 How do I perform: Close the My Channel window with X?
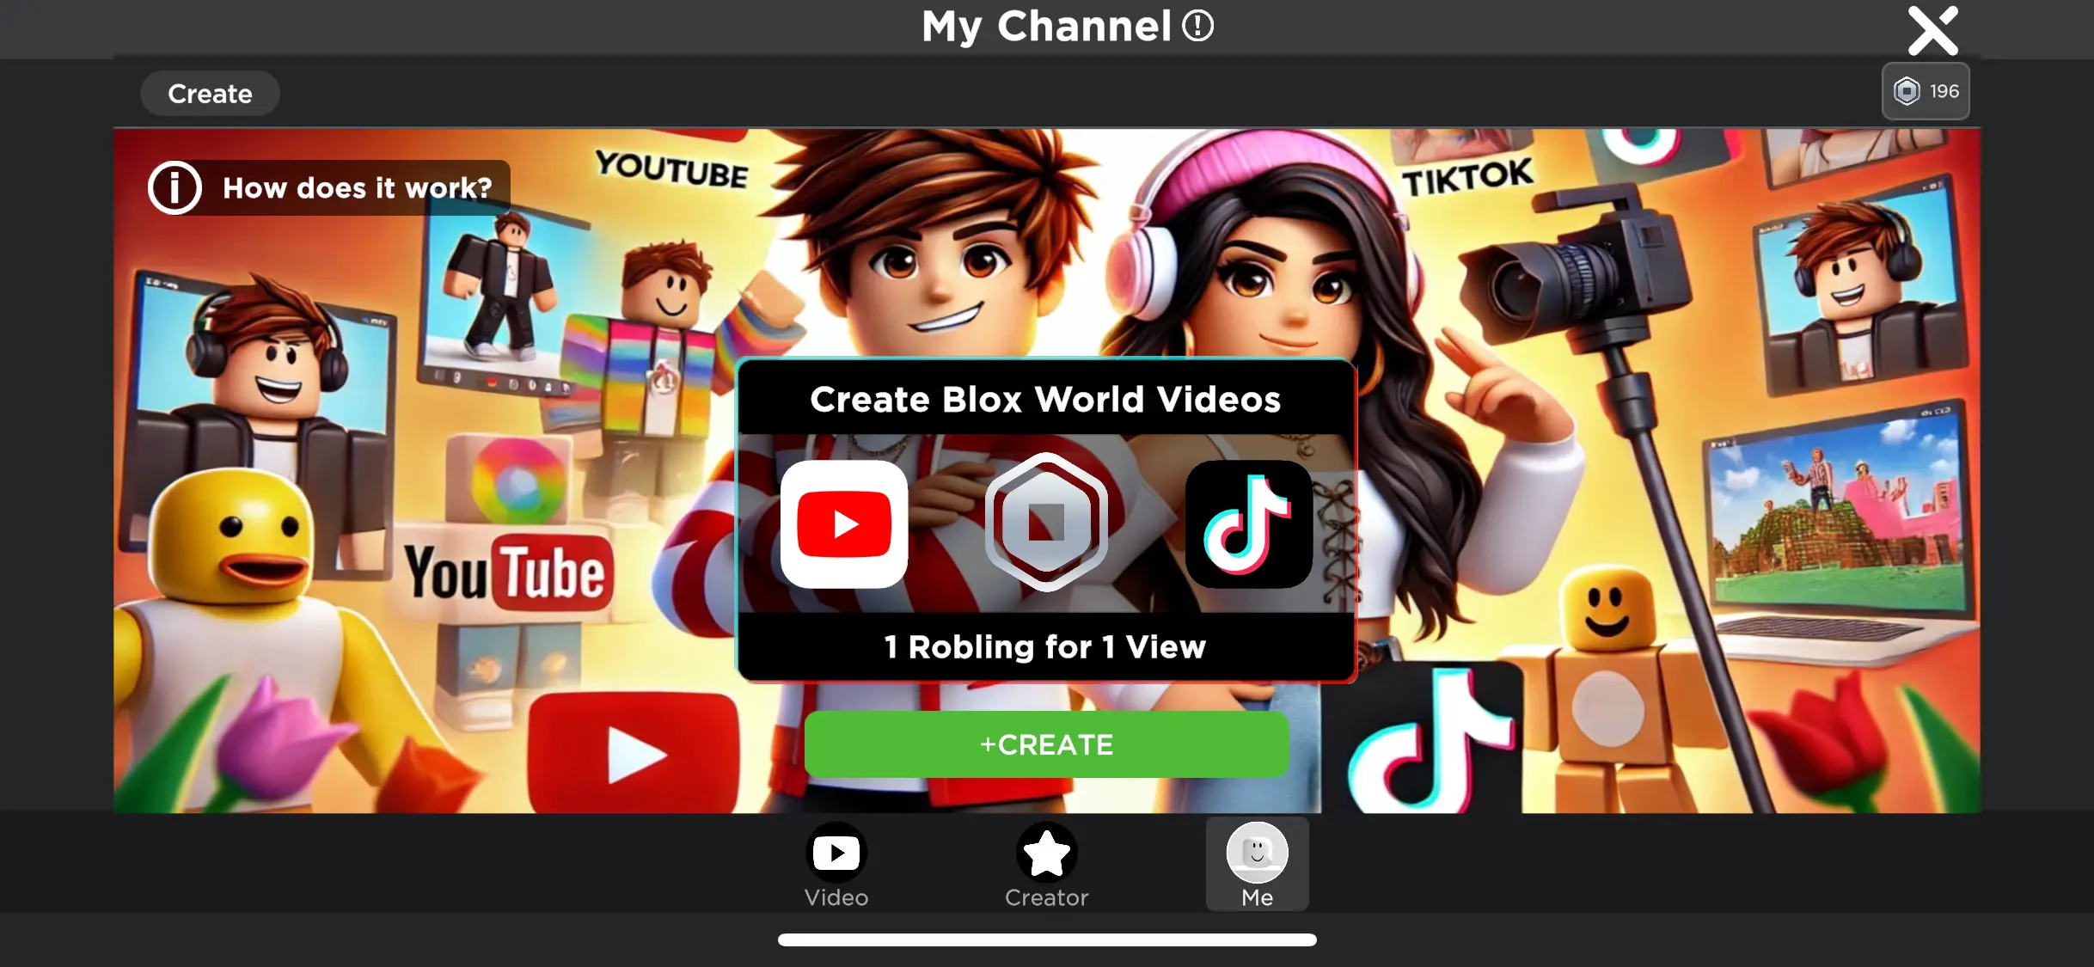1932,31
